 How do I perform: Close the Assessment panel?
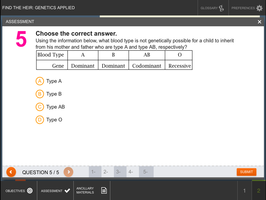[259, 22]
